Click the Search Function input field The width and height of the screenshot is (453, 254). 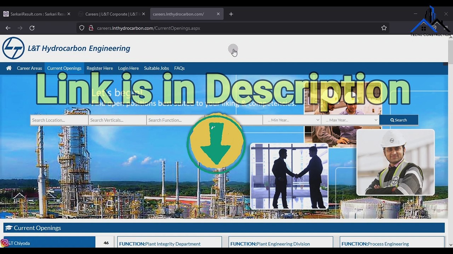point(175,120)
